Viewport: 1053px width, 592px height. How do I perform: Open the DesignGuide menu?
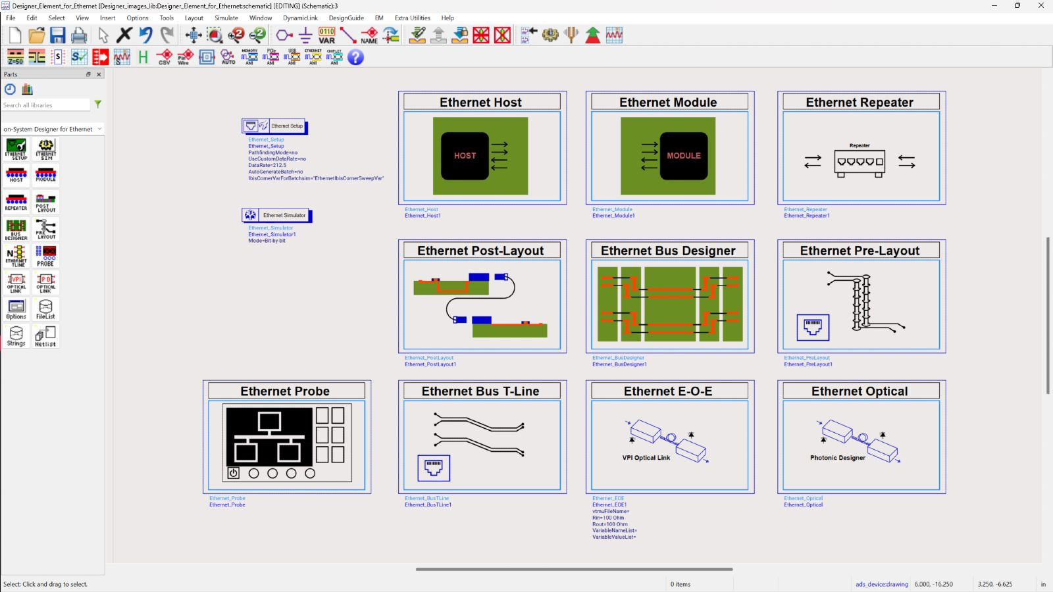point(346,18)
